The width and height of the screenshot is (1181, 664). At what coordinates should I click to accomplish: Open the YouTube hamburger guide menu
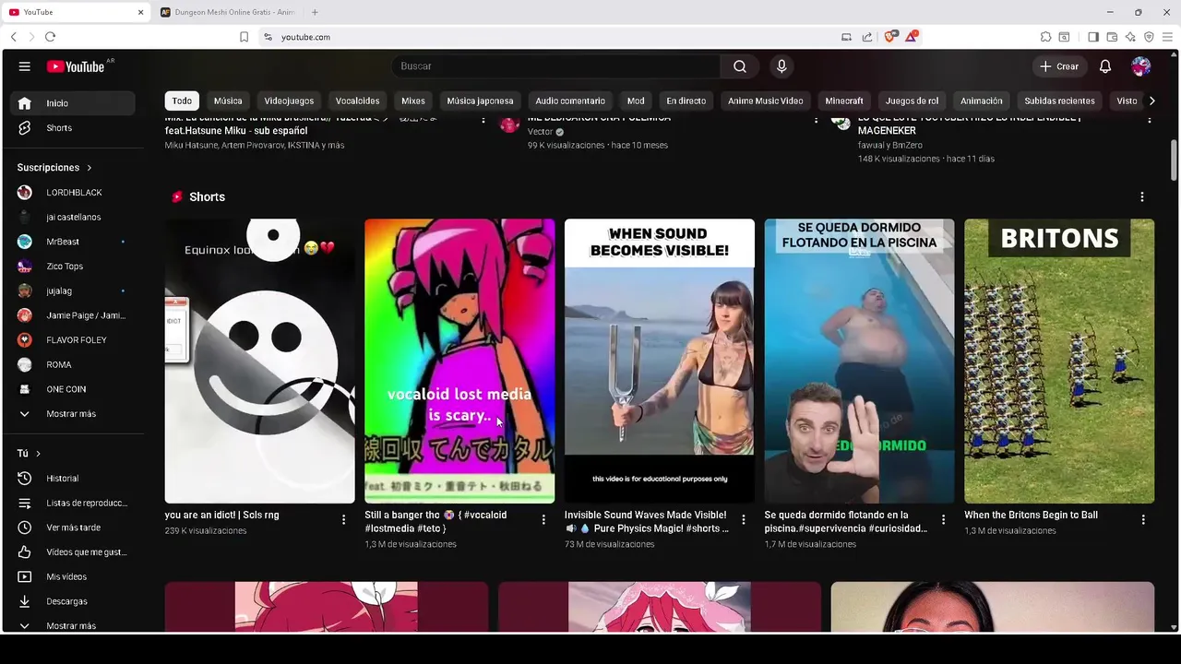point(25,66)
